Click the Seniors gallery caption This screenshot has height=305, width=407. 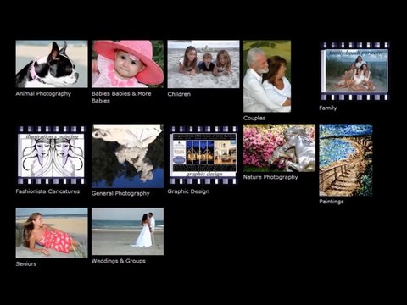pos(26,264)
